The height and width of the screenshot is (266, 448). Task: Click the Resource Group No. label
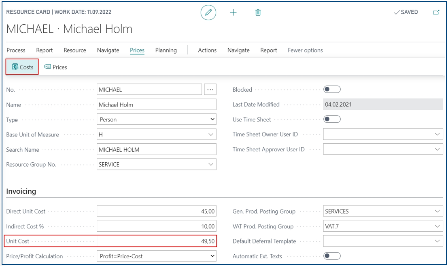(31, 165)
